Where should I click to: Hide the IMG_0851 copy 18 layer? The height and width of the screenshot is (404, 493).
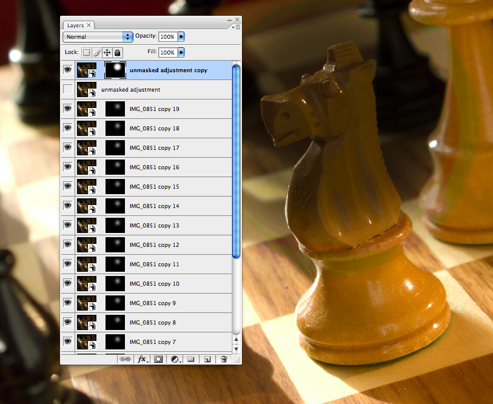click(x=67, y=128)
